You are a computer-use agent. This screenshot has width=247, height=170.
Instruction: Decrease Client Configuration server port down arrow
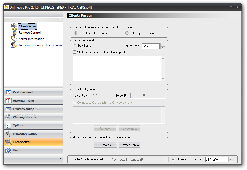click(x=112, y=97)
